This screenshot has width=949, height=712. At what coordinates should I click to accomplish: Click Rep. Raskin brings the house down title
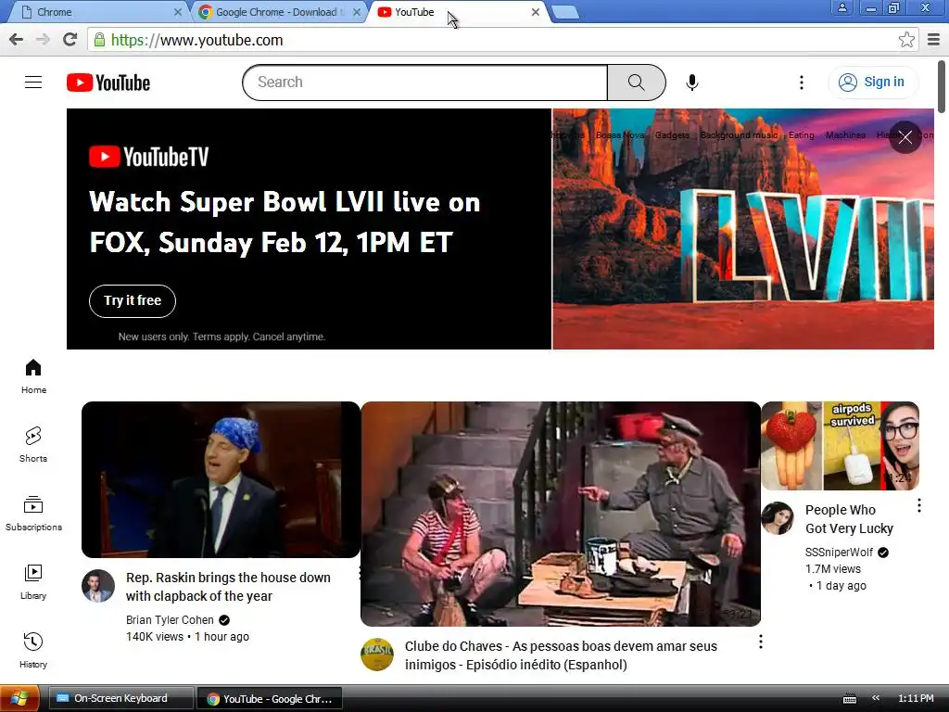228,587
